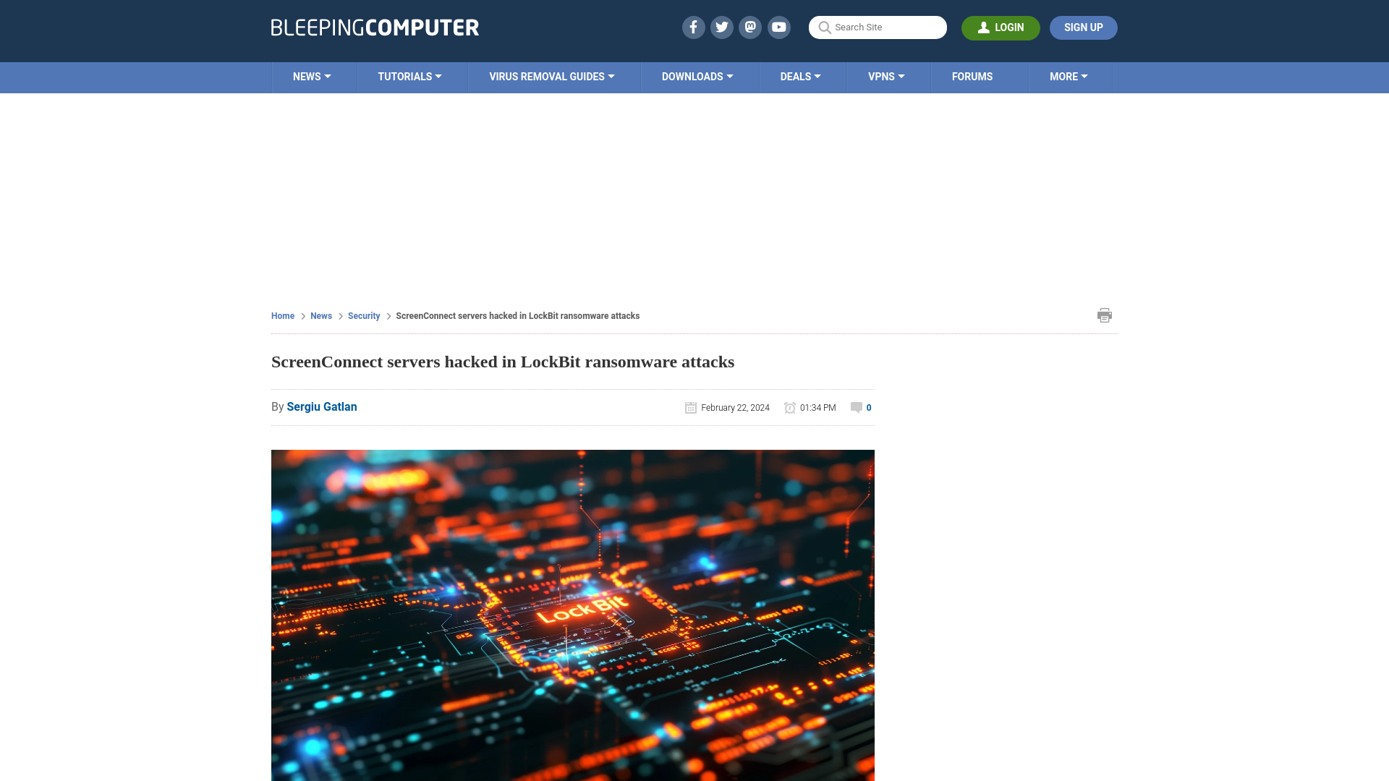Click the print article icon
The height and width of the screenshot is (781, 1389).
(x=1105, y=315)
